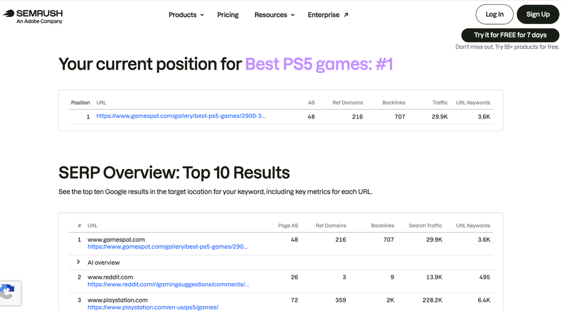Click the 495 URL keywords value
The height and width of the screenshot is (311, 563).
pos(485,277)
